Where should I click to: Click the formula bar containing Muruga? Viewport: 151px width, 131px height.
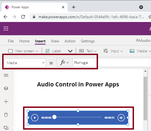[x=112, y=62]
